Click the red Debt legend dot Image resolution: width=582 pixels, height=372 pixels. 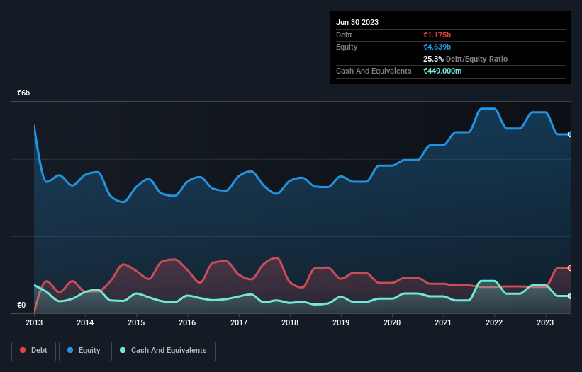tap(23, 350)
